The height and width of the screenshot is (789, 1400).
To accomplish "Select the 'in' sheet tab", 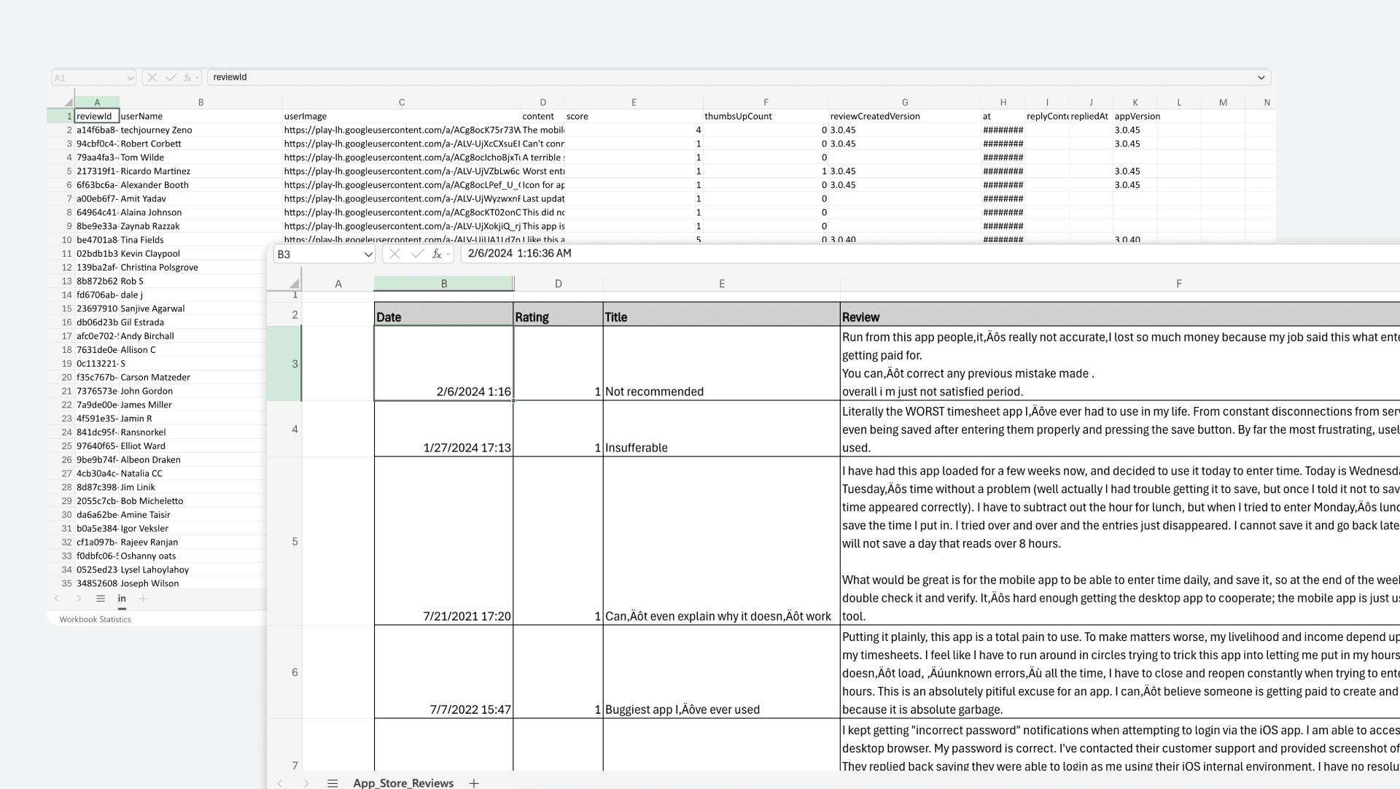I will (x=122, y=599).
